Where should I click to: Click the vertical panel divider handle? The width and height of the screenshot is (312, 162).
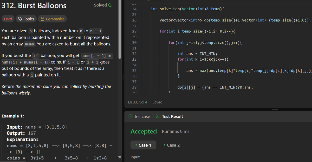(123, 77)
